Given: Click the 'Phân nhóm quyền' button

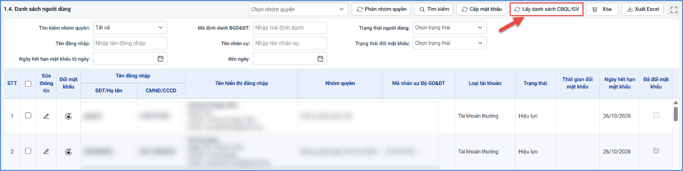Looking at the screenshot, I should pyautogui.click(x=382, y=9).
